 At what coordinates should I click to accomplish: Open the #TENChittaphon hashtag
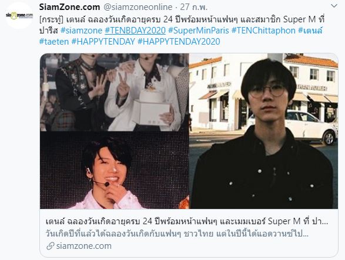click(x=263, y=31)
